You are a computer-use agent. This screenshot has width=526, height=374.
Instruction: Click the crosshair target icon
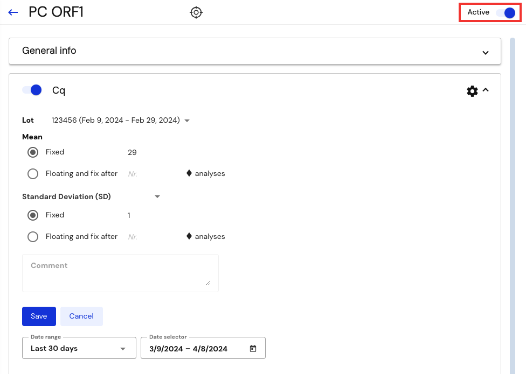(196, 12)
